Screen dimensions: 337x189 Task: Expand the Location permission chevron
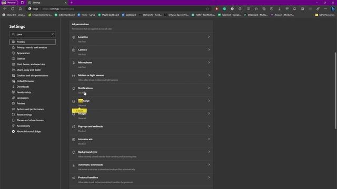click(209, 37)
